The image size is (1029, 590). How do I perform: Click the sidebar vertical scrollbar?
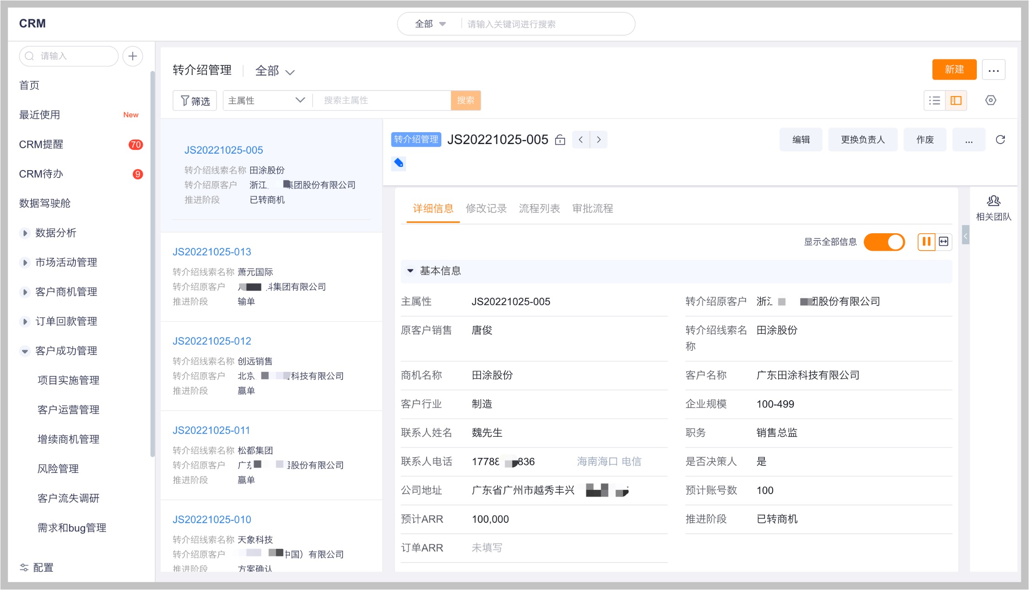coord(152,264)
